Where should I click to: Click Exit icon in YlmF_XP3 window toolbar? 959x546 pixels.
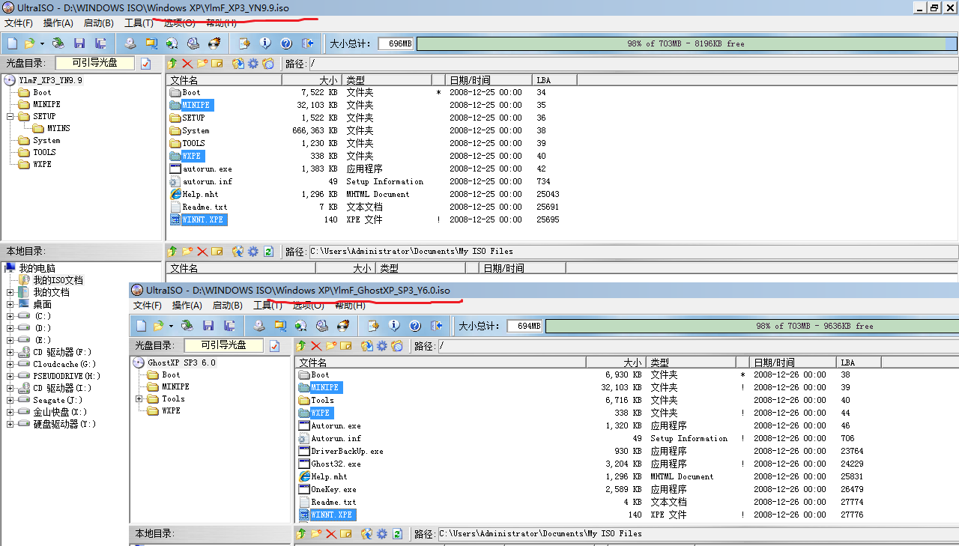pyautogui.click(x=307, y=43)
